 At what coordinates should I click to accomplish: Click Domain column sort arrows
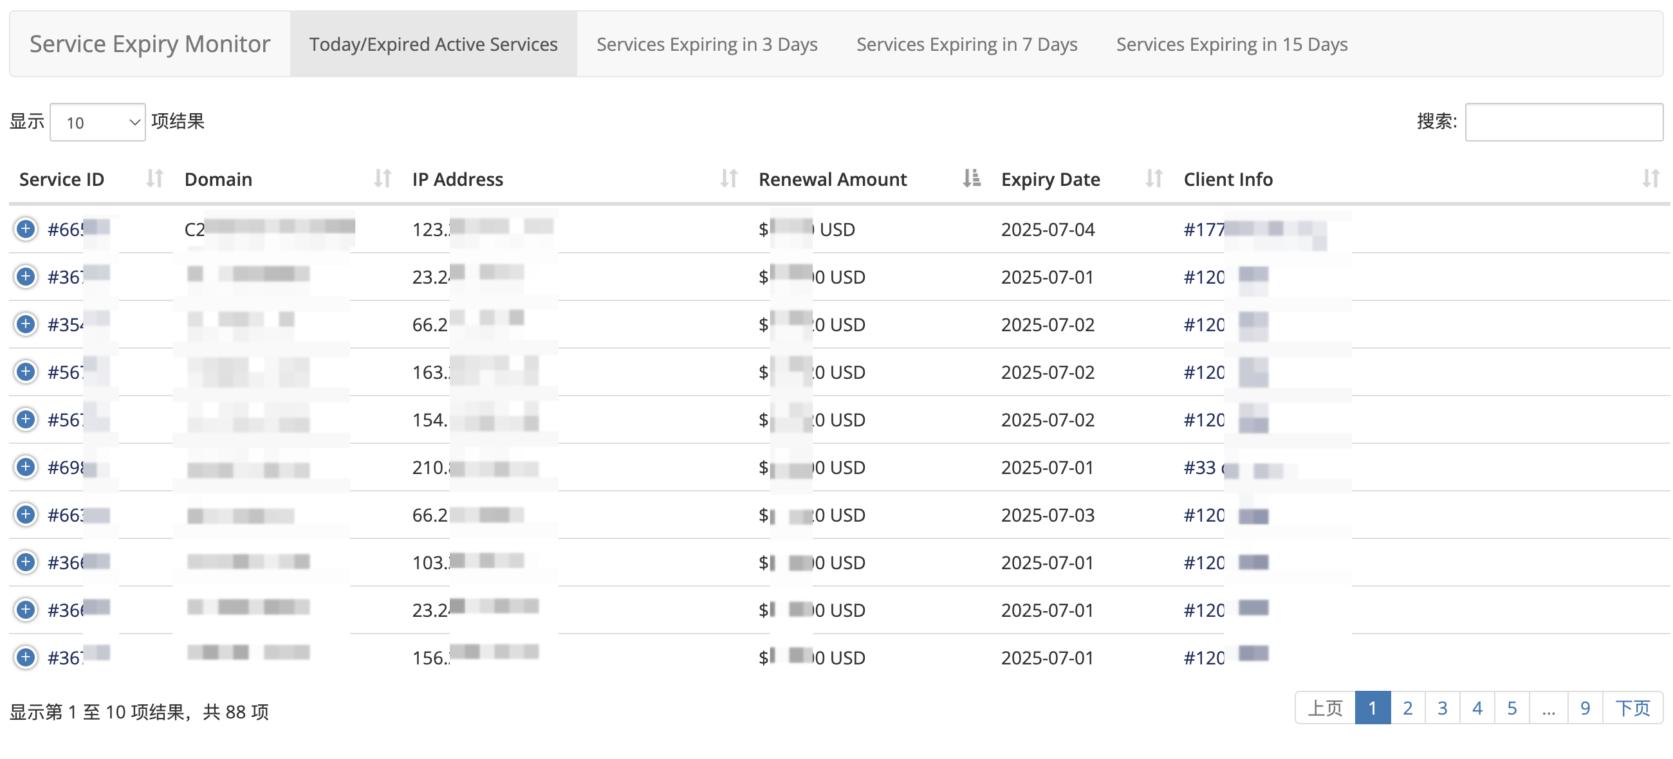click(x=382, y=179)
